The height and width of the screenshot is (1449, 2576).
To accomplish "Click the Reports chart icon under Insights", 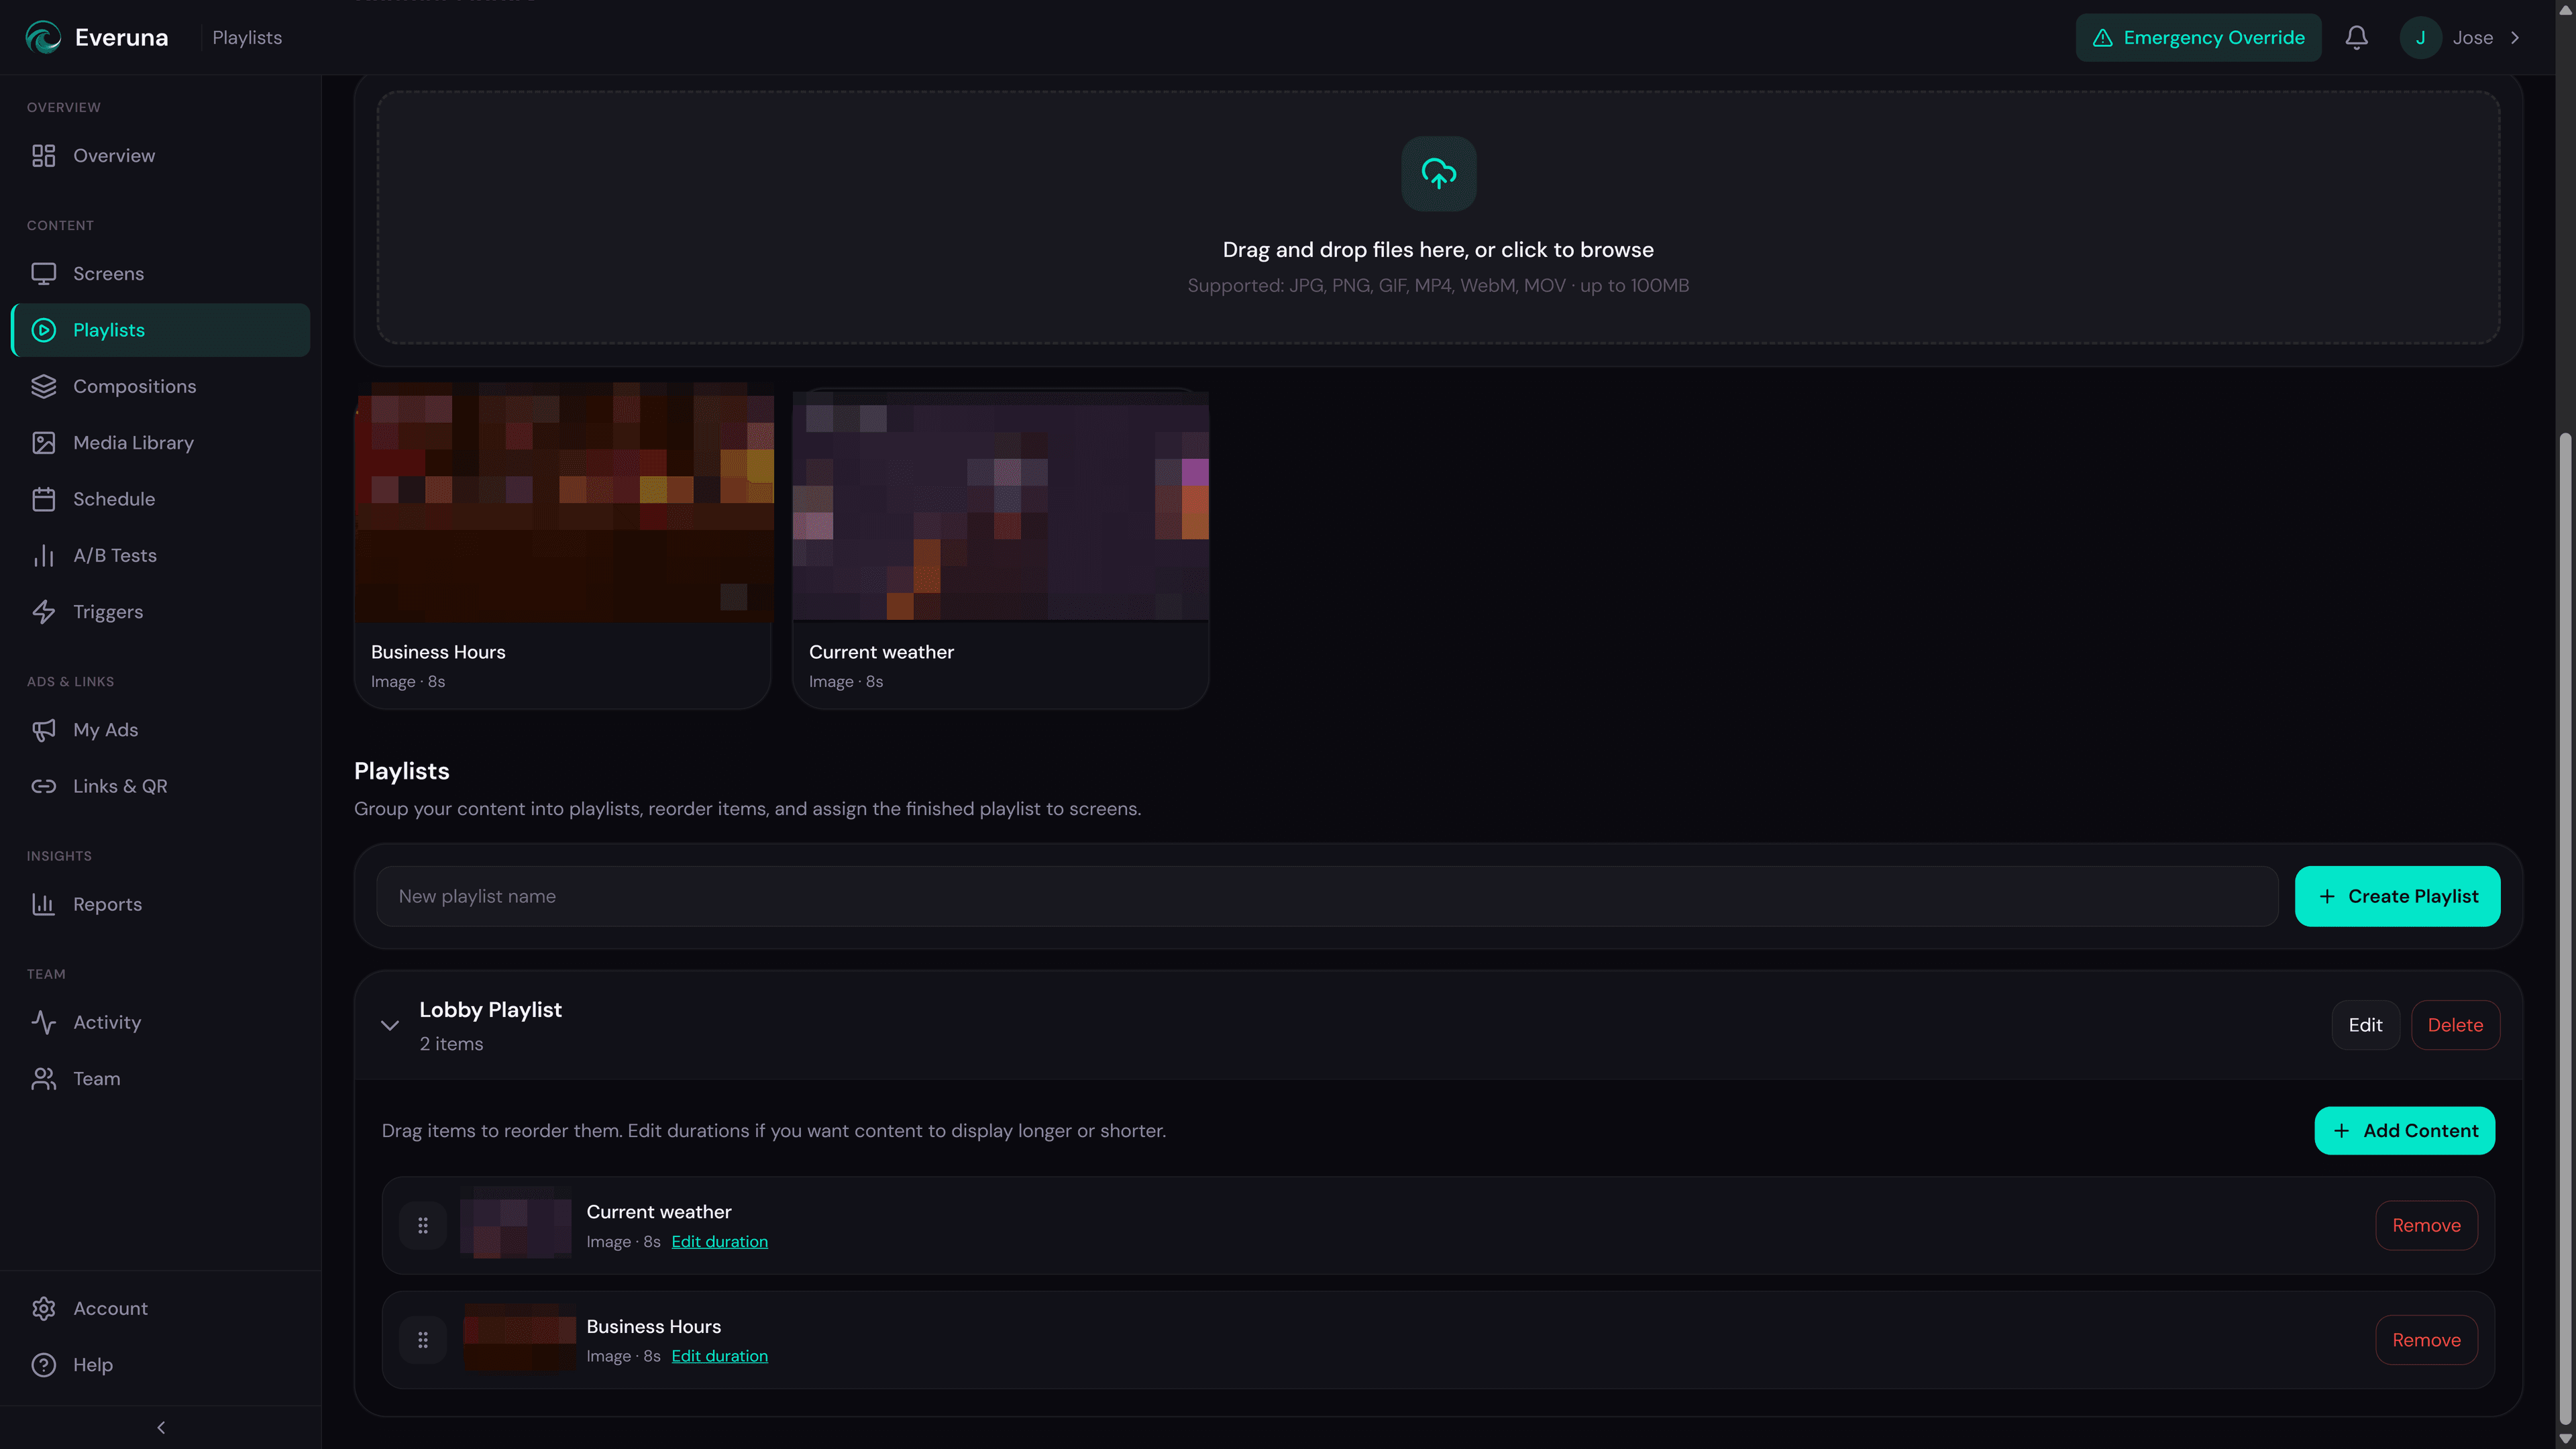I will pos(44,904).
